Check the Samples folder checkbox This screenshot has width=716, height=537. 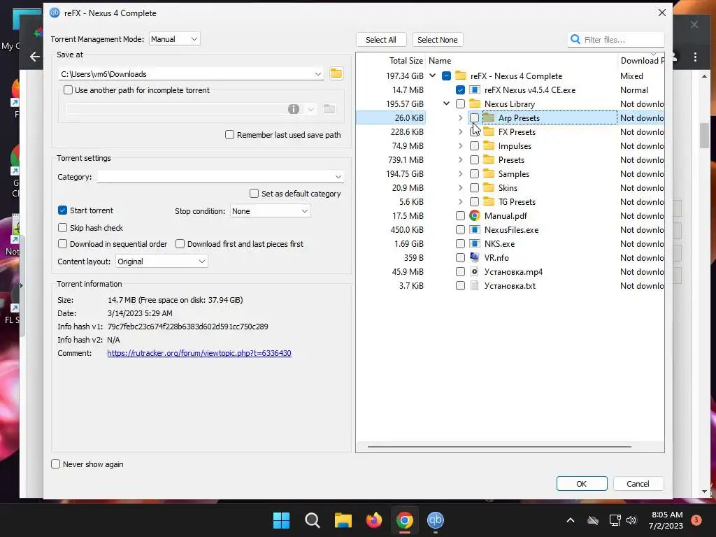(475, 174)
